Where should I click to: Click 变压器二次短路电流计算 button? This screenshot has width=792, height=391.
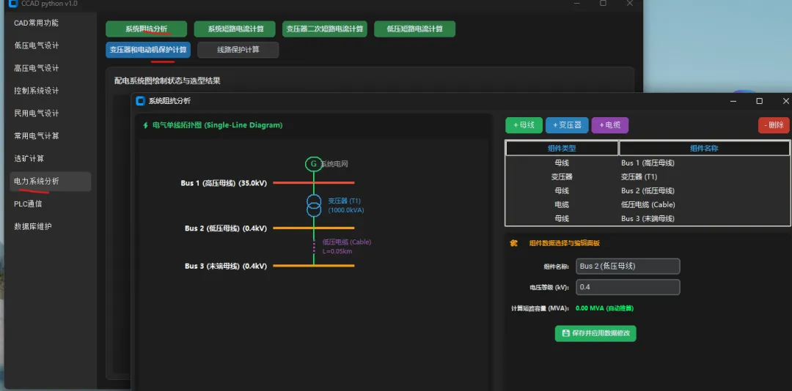point(325,29)
